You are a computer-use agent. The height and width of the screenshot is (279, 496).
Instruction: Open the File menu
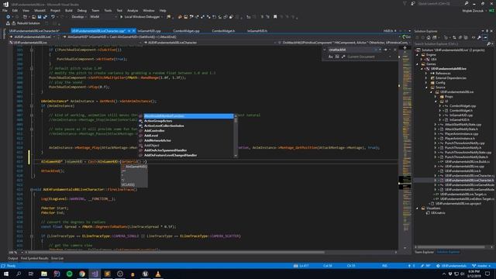point(5,10)
